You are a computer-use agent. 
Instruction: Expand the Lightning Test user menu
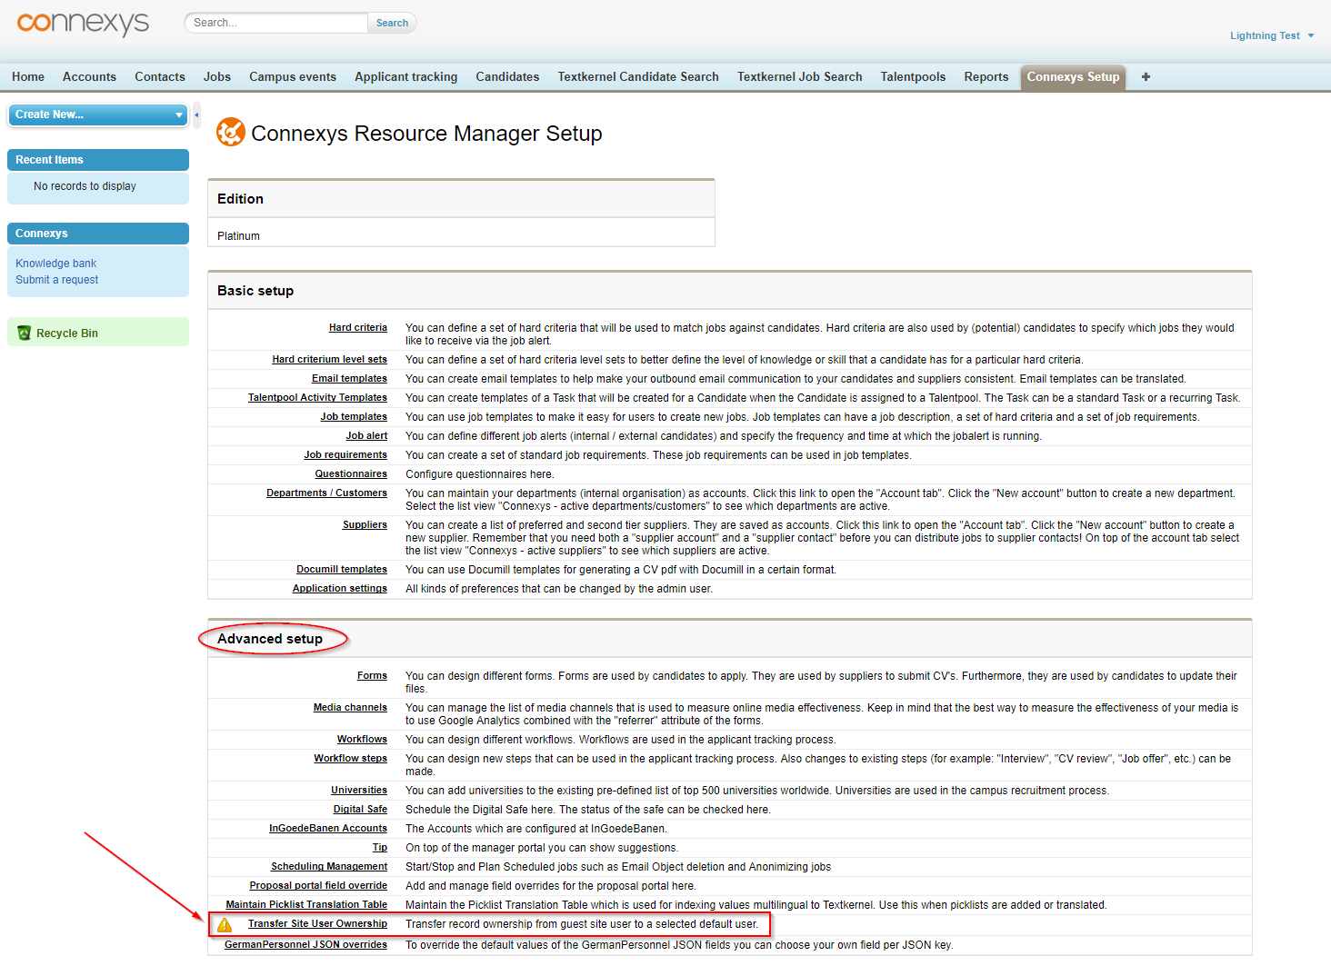pos(1272,35)
